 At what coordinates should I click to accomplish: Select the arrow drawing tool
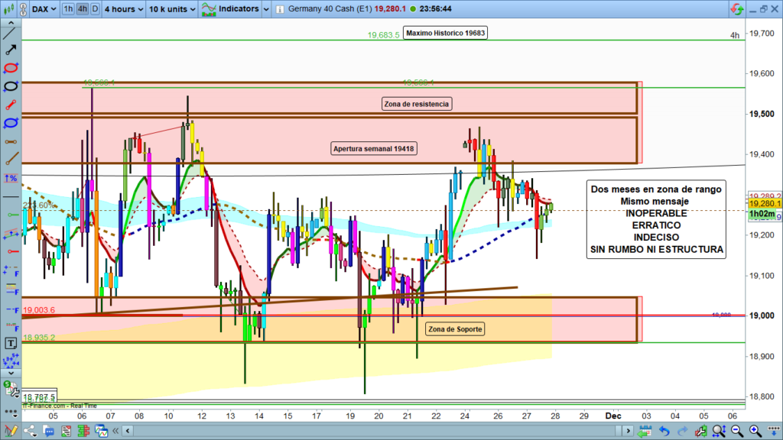tap(11, 50)
